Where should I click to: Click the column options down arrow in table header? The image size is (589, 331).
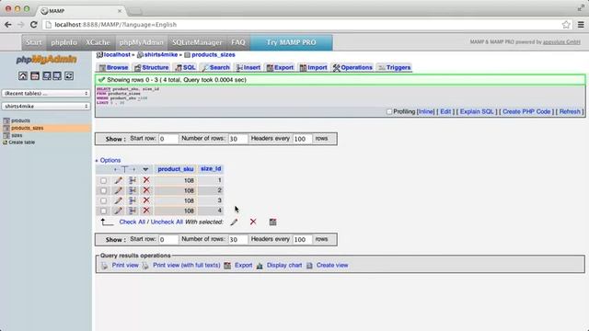[145, 169]
